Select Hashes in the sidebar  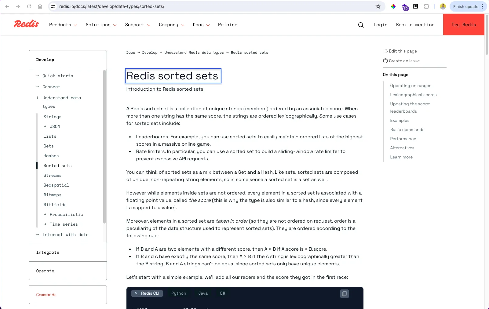51,156
